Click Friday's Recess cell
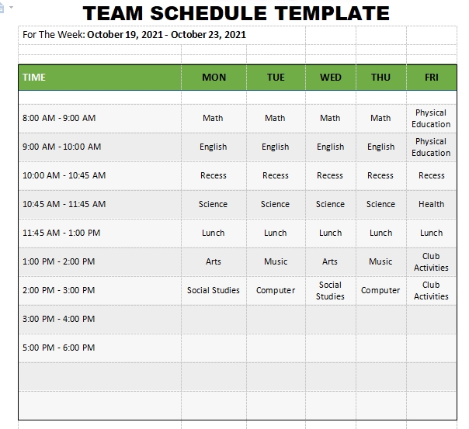This screenshot has width=469, height=429. (x=432, y=175)
